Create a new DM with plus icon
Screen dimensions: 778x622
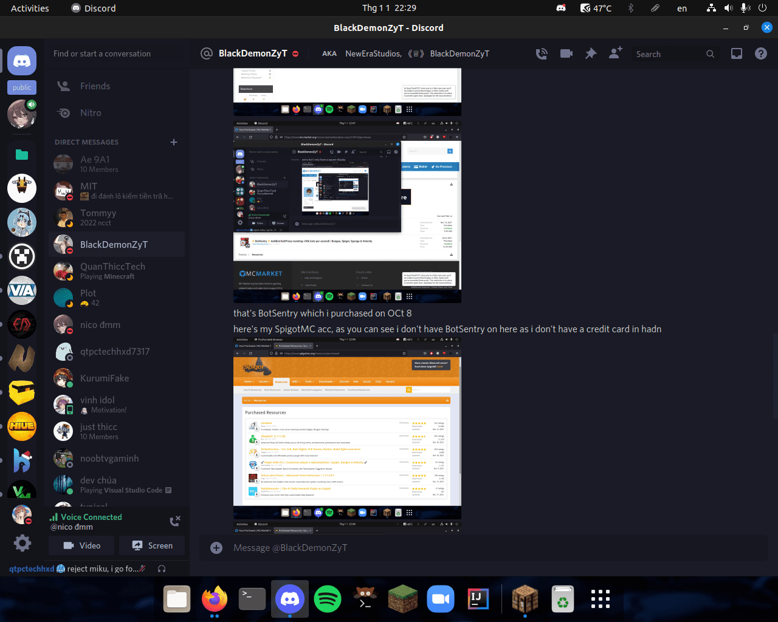tap(174, 142)
